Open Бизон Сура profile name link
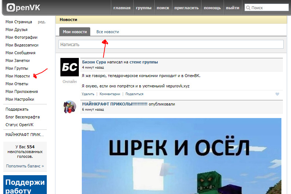Screen dimensions: 291x194 coord(94,62)
